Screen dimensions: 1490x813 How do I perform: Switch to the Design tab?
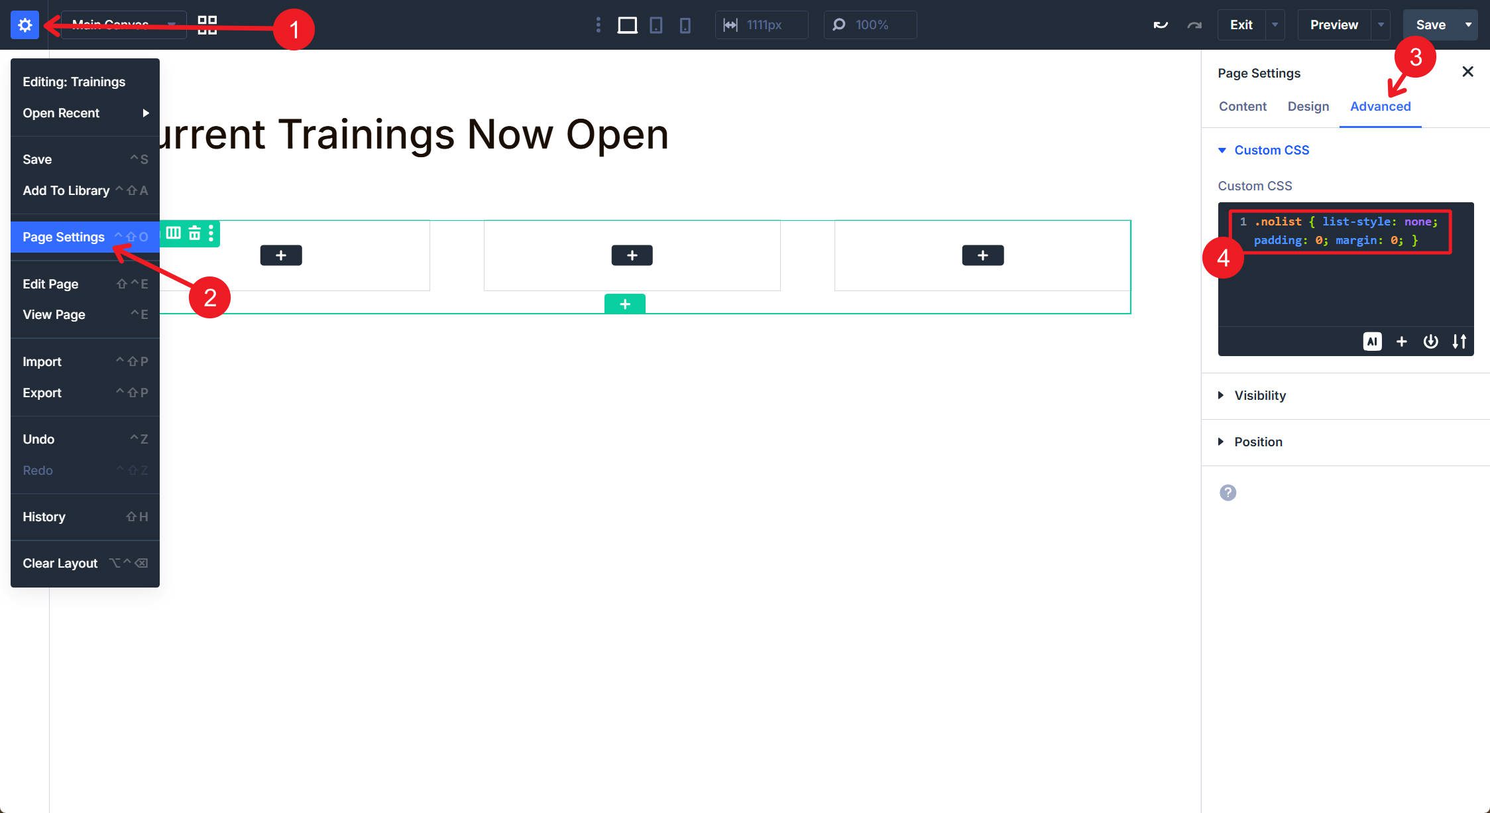coord(1308,106)
